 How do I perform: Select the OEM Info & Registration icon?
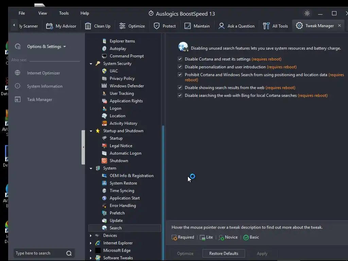click(104, 176)
